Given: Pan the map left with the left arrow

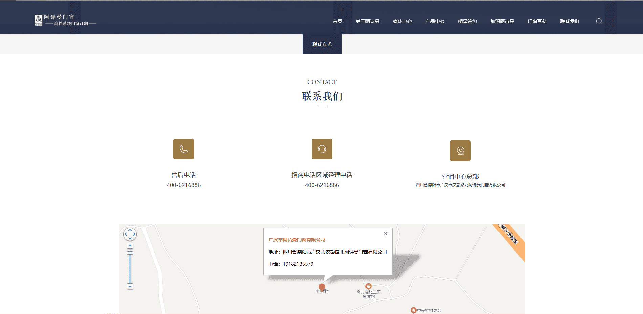Looking at the screenshot, I should (x=126, y=234).
